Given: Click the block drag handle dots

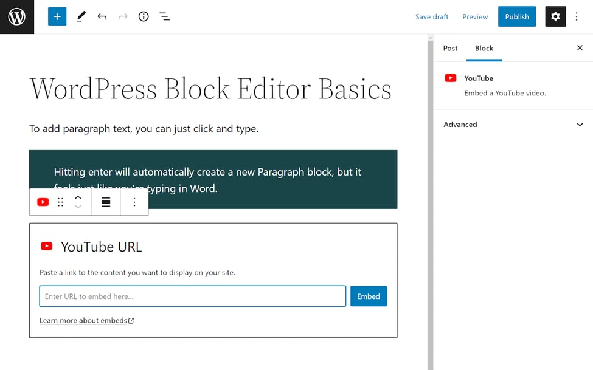Looking at the screenshot, I should pos(60,202).
